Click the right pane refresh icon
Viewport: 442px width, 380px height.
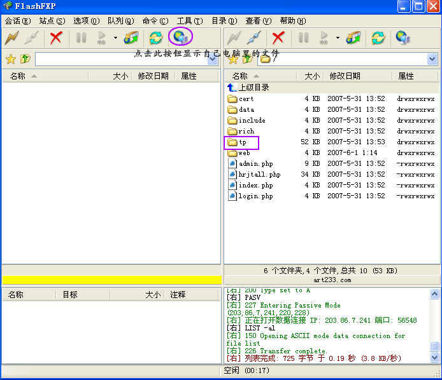[x=378, y=37]
